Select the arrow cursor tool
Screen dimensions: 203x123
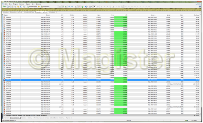click(x=95, y=6)
